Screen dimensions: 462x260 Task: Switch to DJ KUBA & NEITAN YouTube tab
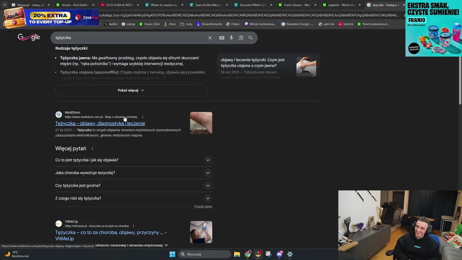(119, 5)
